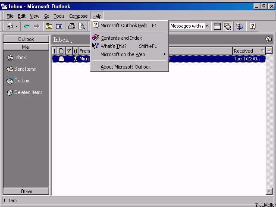Click the Mail group button
Image resolution: width=276 pixels, height=207 pixels.
(26, 47)
